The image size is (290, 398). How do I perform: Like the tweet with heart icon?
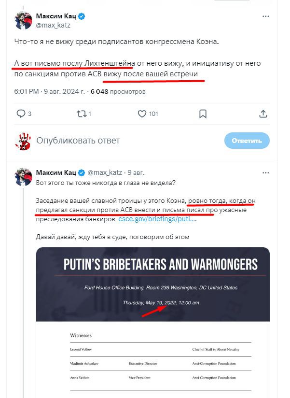[x=142, y=114]
